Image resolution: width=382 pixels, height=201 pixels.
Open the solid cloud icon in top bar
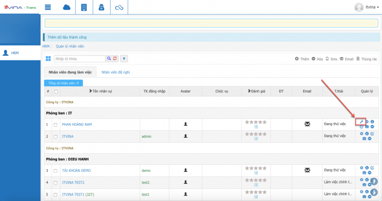click(66, 7)
